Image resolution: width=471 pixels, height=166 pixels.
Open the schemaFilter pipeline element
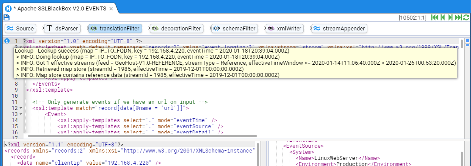[234, 29]
